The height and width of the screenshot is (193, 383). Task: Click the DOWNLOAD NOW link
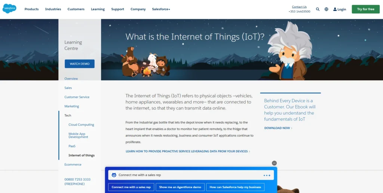click(x=278, y=128)
